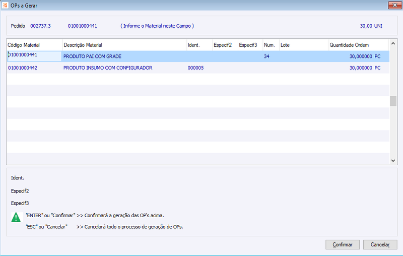This screenshot has height=256, width=403.
Task: Close the OPs a Gerar window
Action: coord(395,5)
